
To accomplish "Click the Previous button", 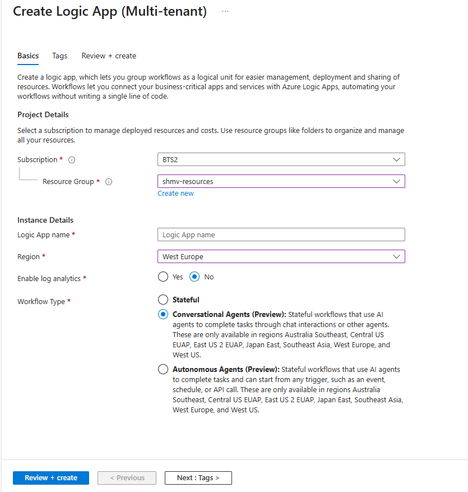I will tap(127, 477).
